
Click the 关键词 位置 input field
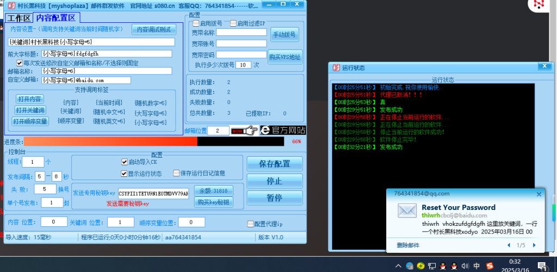121,222
